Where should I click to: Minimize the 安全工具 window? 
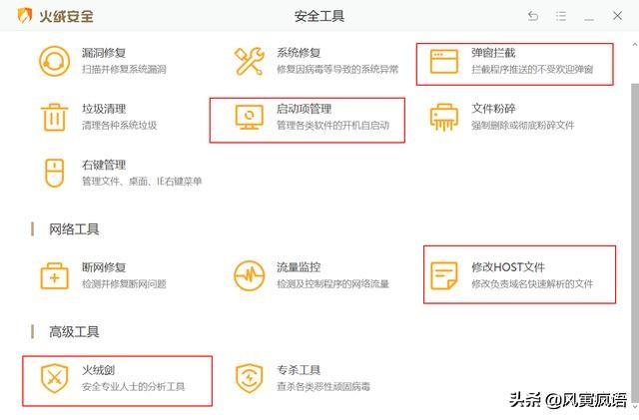589,16
